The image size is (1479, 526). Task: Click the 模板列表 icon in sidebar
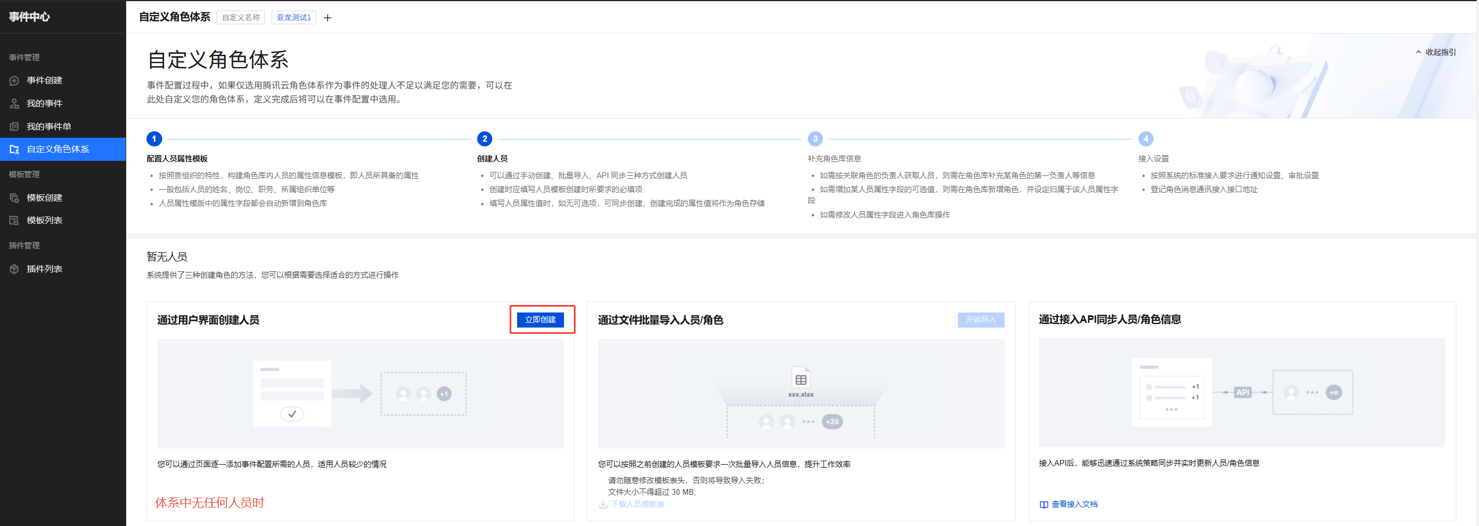pos(14,220)
